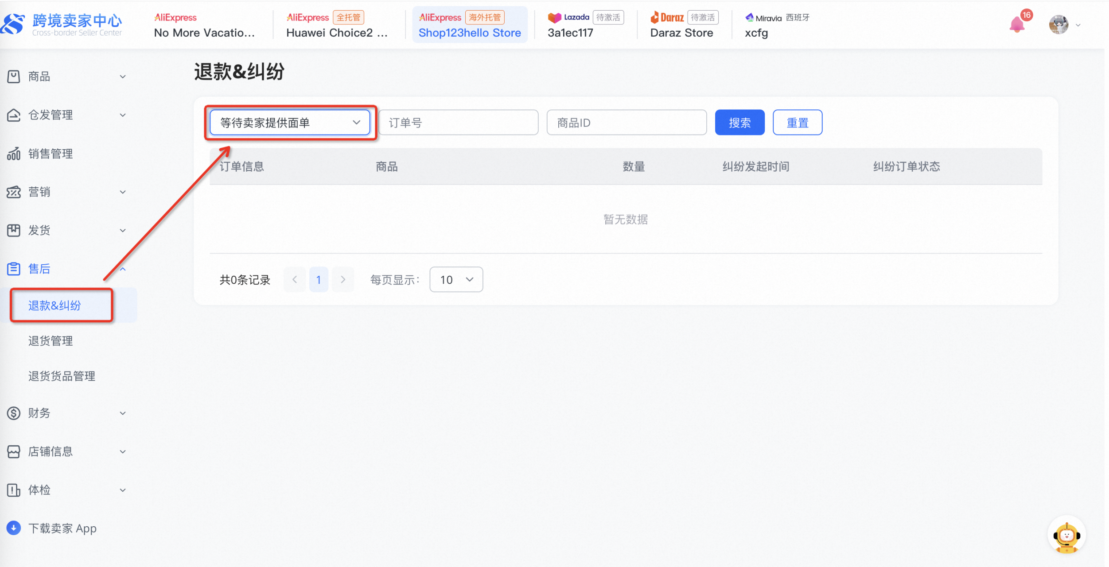Launch the assistant robot icon bottom right
The width and height of the screenshot is (1109, 567).
click(1066, 534)
